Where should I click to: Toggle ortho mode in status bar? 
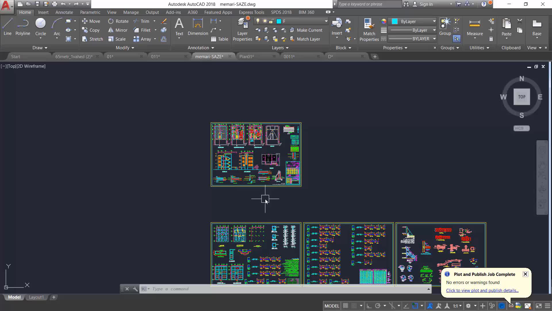[x=369, y=306]
